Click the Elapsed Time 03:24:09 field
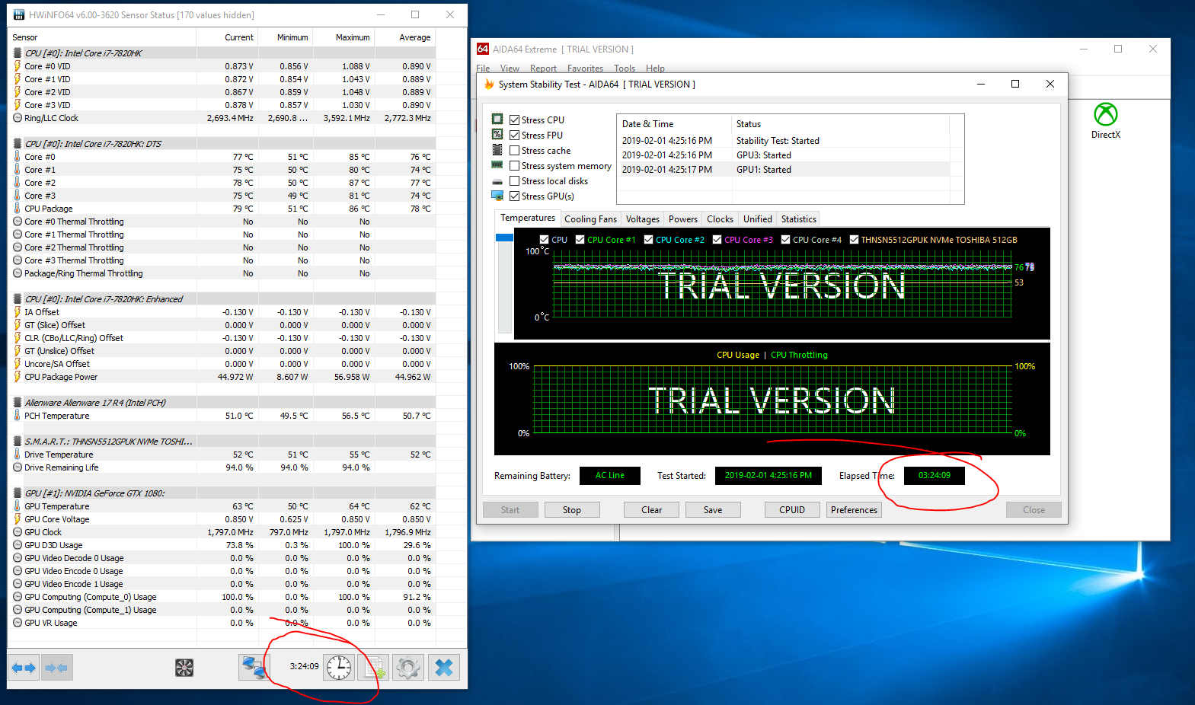 click(x=934, y=475)
